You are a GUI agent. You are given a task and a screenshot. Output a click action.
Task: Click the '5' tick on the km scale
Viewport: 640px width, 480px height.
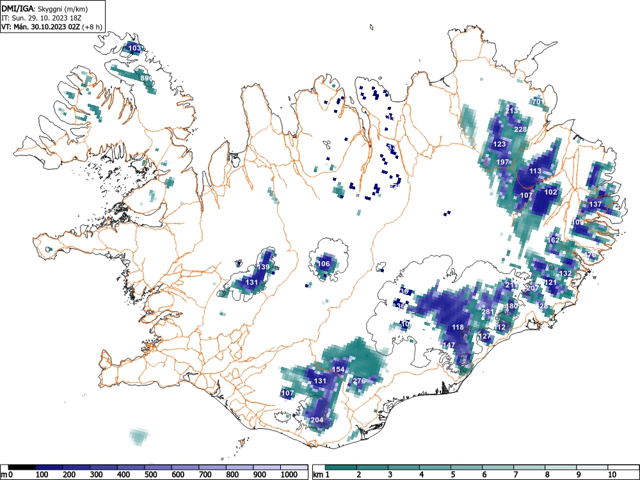click(x=452, y=475)
